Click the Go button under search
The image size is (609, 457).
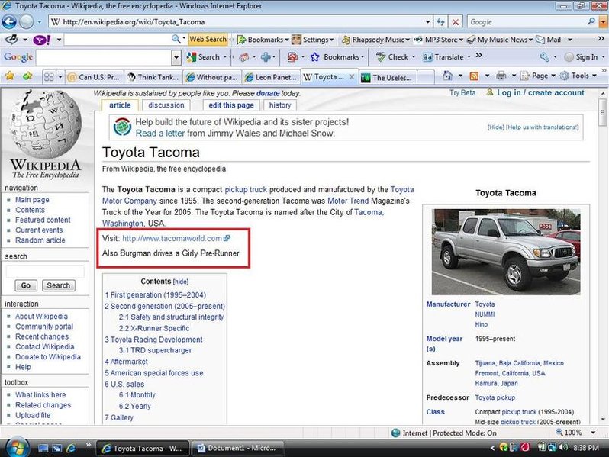[x=26, y=285]
